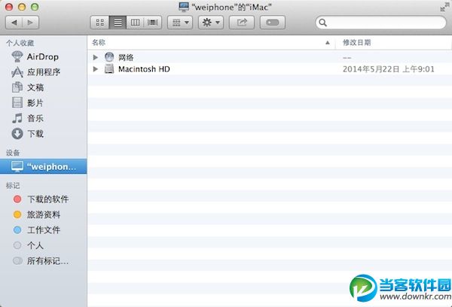Select the Macintosh HD drive icon
Image resolution: width=452 pixels, height=307 pixels.
pyautogui.click(x=109, y=68)
